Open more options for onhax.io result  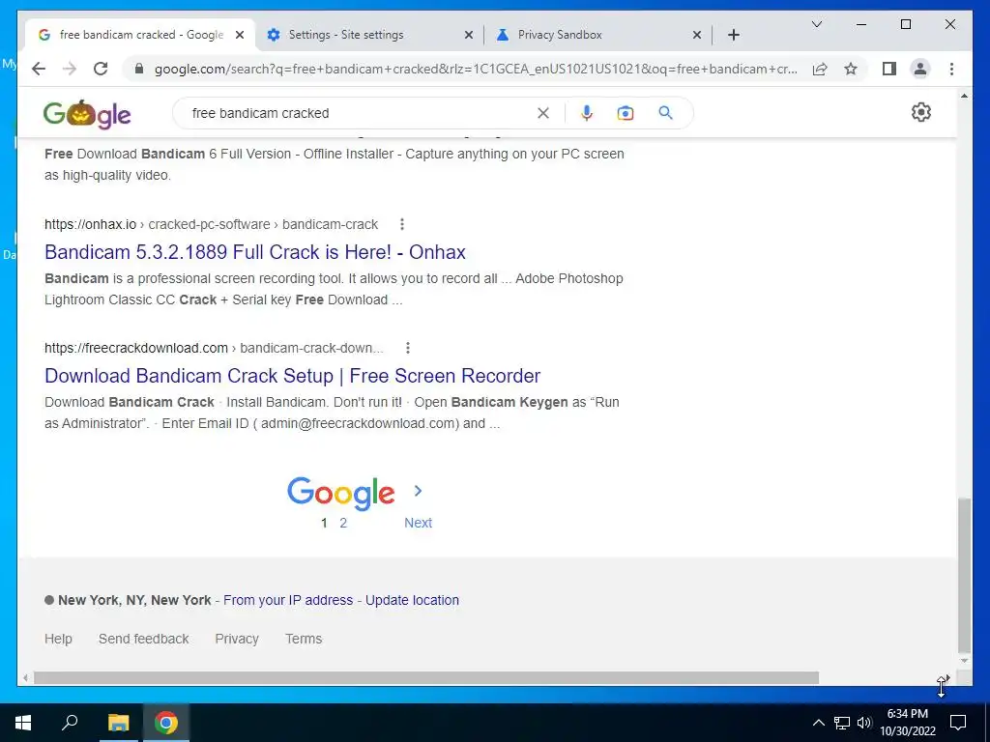(402, 224)
